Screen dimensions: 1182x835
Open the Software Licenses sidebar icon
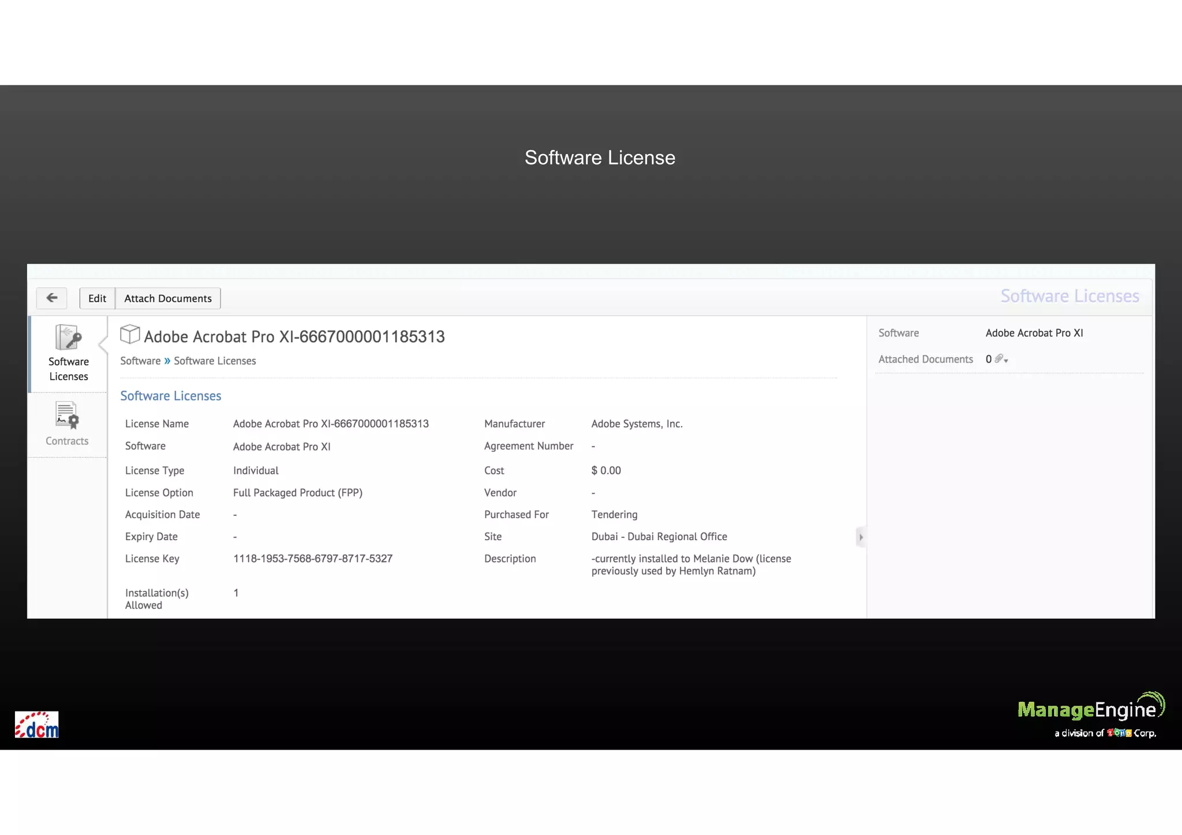pos(68,338)
